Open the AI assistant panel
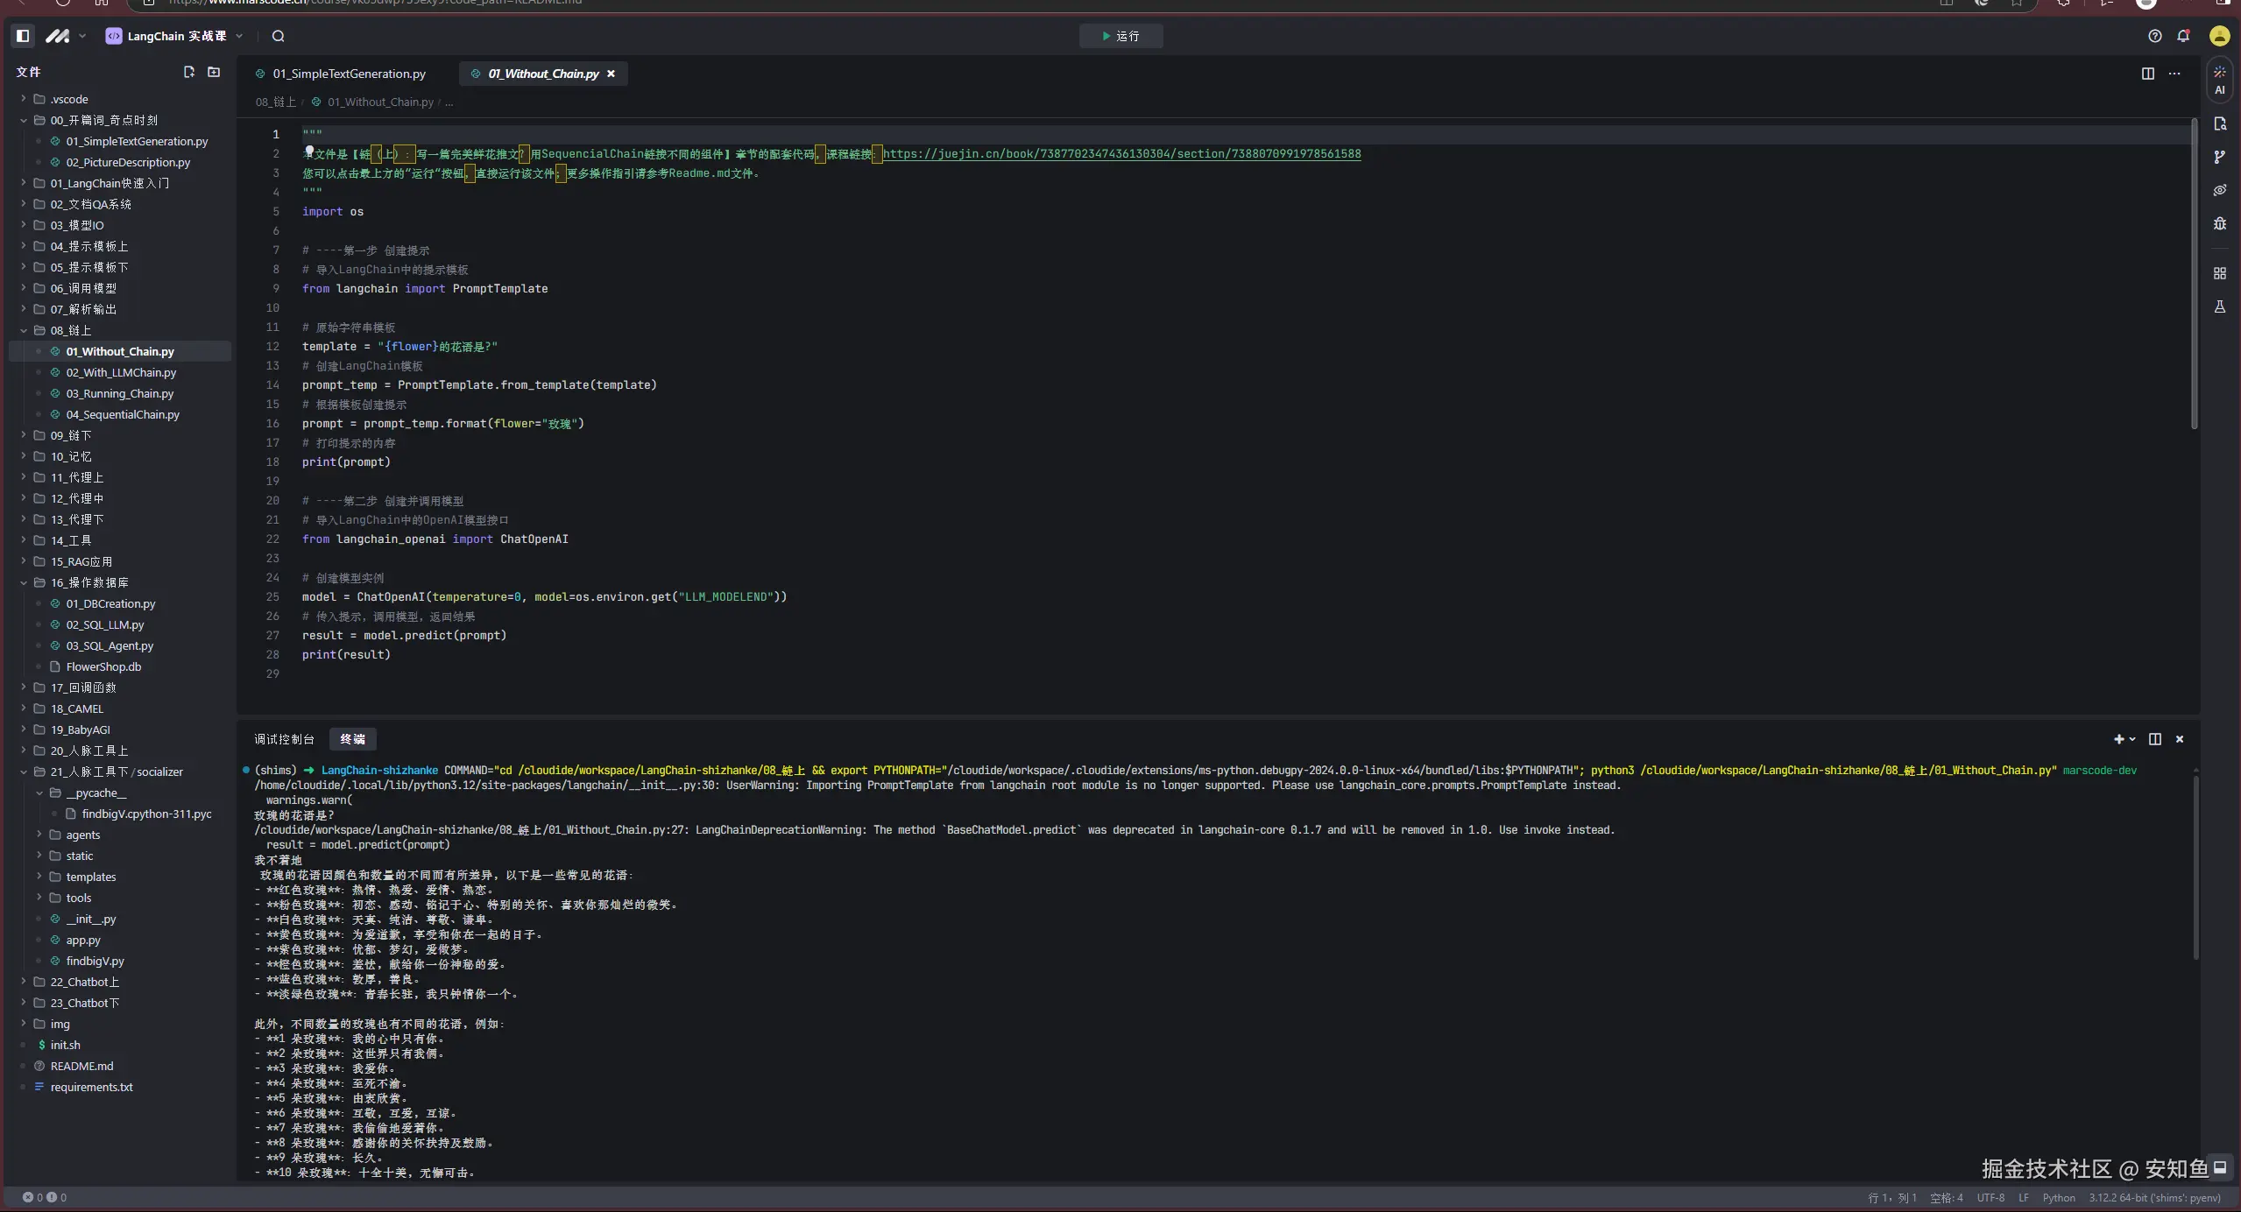Viewport: 2241px width, 1212px height. [x=2219, y=79]
